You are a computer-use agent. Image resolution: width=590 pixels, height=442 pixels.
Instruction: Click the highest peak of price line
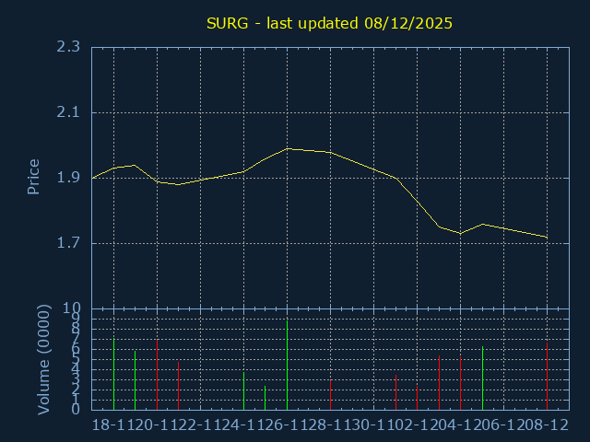pyautogui.click(x=288, y=148)
